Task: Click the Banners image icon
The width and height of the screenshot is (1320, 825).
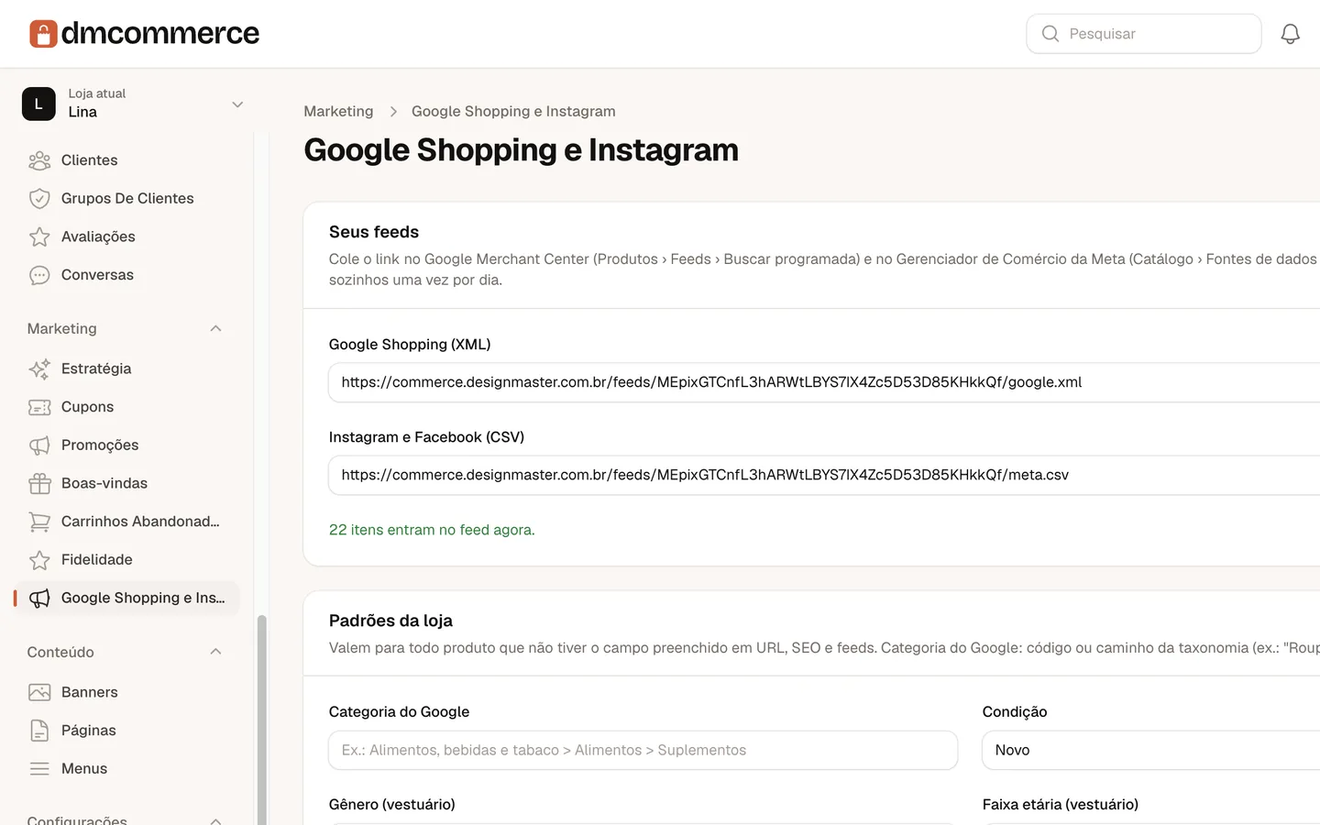Action: (x=39, y=692)
